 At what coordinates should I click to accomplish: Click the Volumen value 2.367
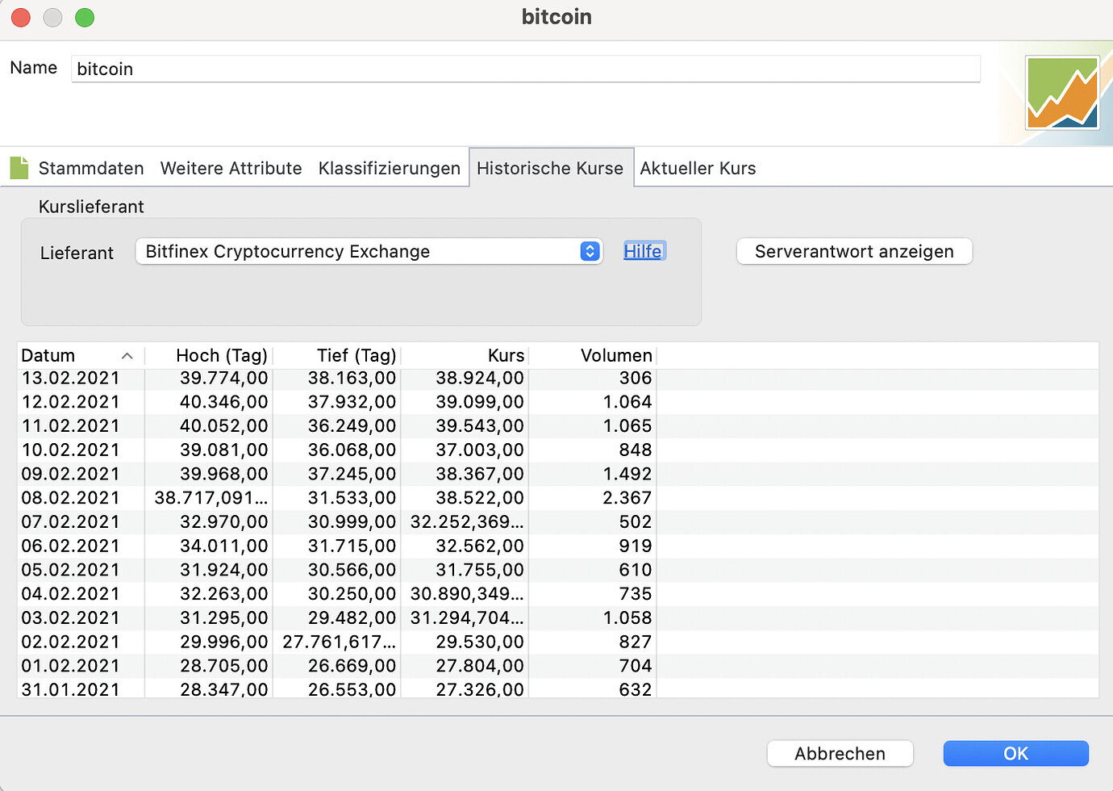point(627,498)
